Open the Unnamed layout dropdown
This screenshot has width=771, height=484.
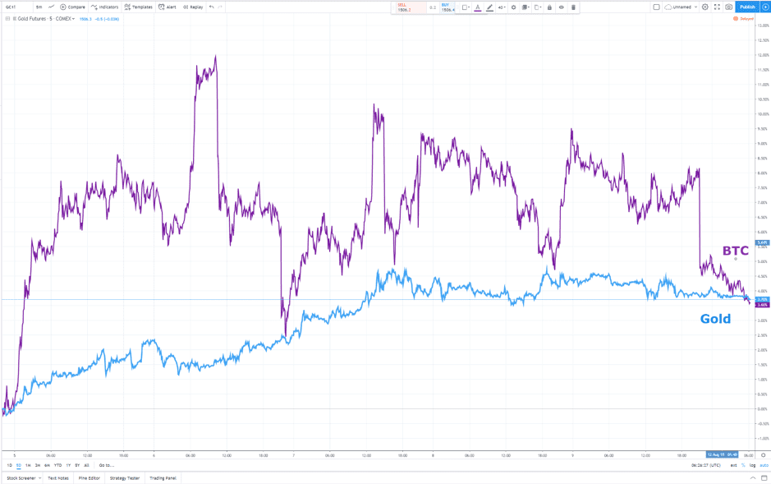point(682,7)
